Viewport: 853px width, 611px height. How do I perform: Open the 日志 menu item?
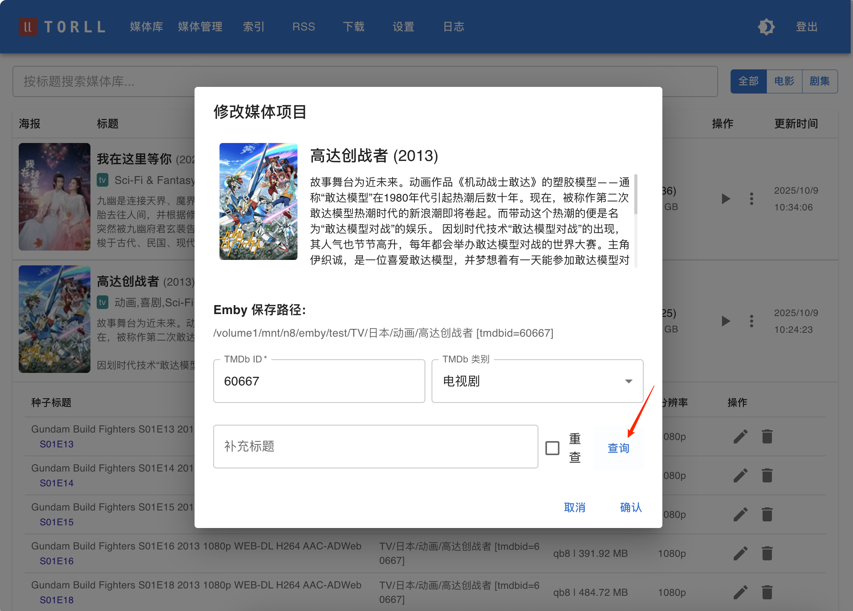coord(453,26)
